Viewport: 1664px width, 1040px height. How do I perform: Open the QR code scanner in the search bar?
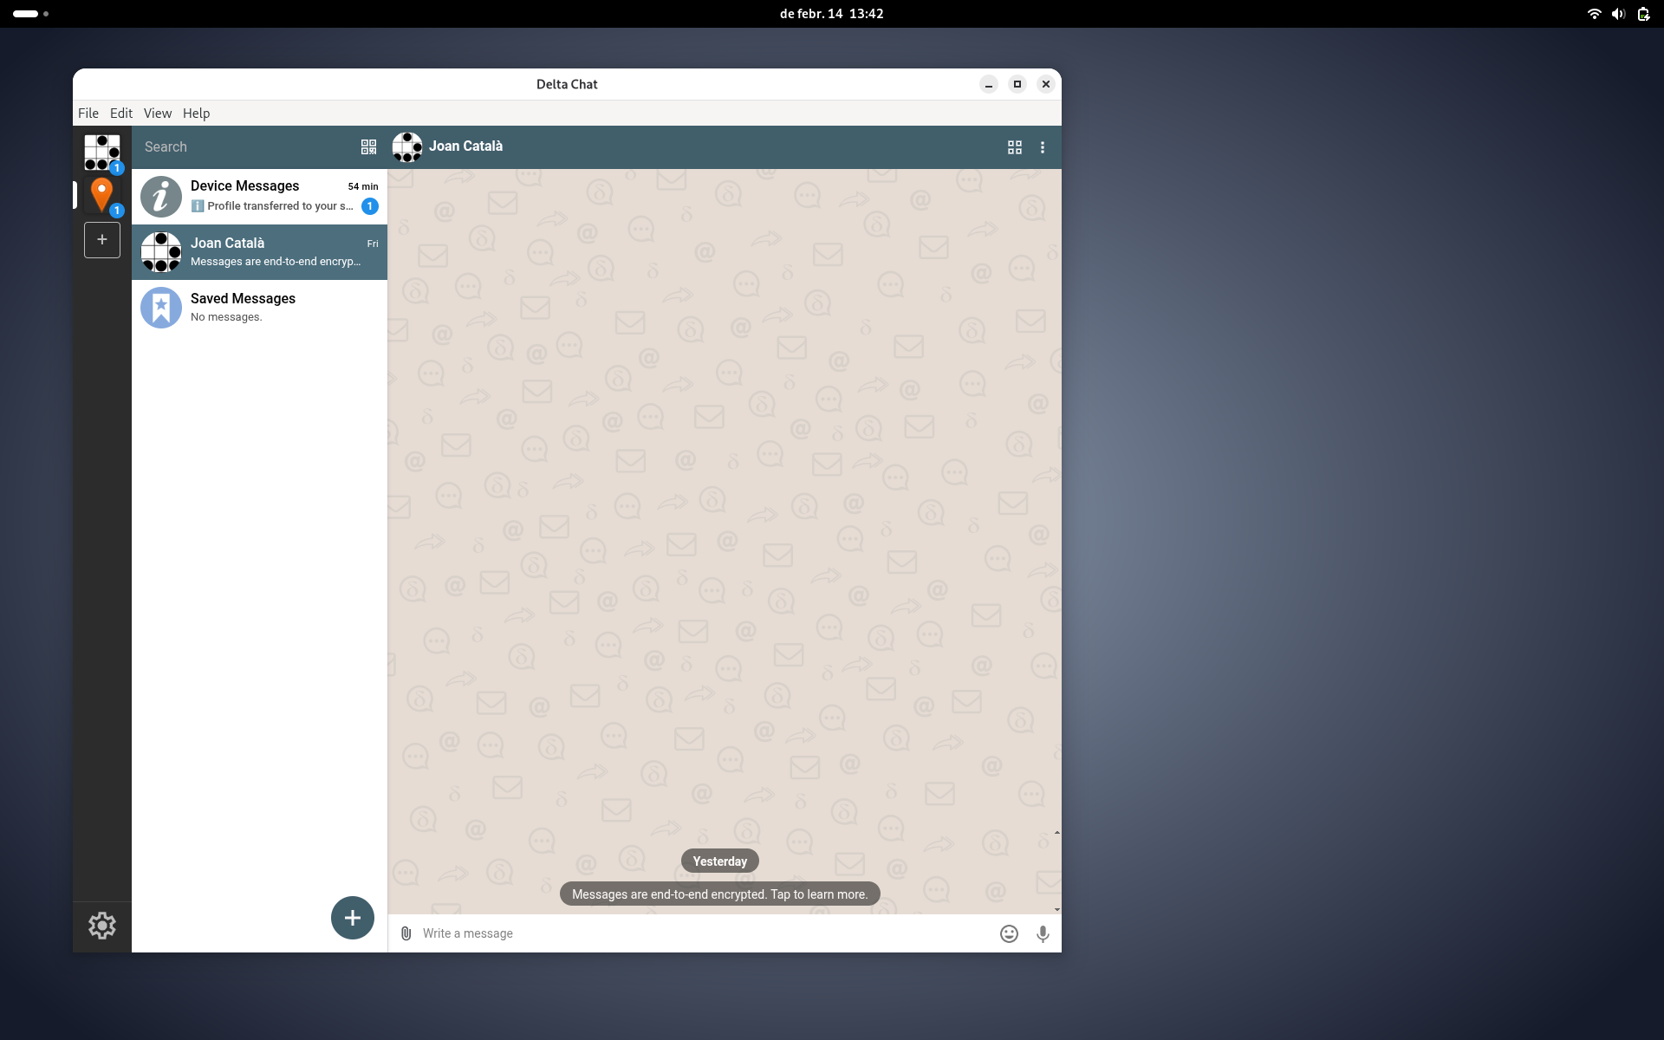(x=367, y=146)
